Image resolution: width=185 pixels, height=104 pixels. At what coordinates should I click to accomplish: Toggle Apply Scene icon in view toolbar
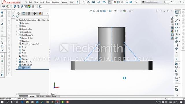[125, 11]
